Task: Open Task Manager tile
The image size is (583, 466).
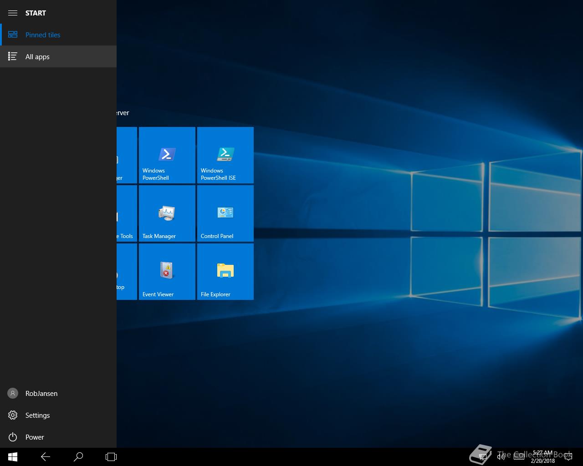Action: point(167,213)
